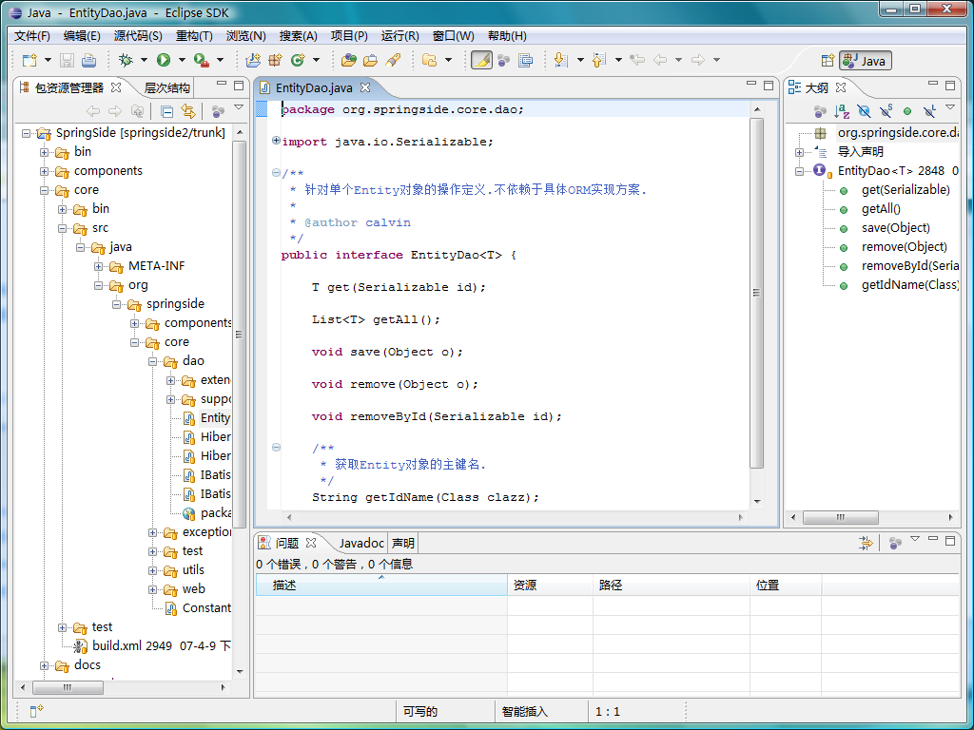Expand the 导入声明 node in Outline
Viewport: 974px width, 730px height.
pyautogui.click(x=799, y=152)
